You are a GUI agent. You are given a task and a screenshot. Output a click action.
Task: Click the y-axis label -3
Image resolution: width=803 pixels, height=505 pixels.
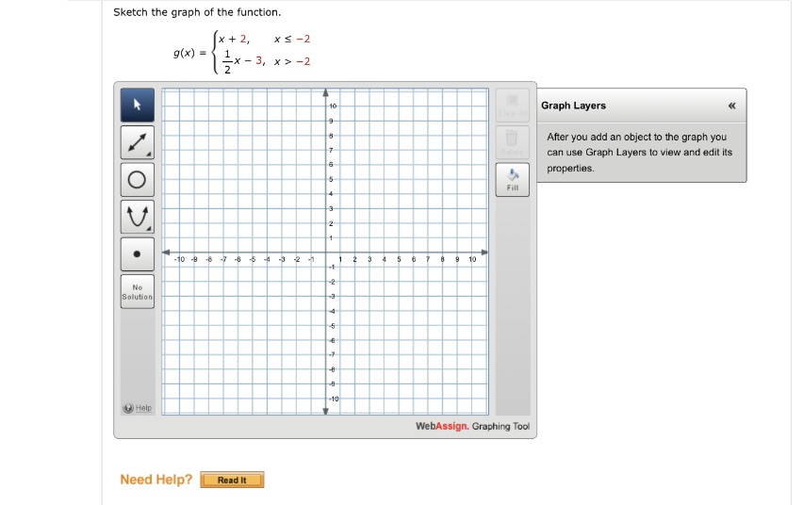332,297
